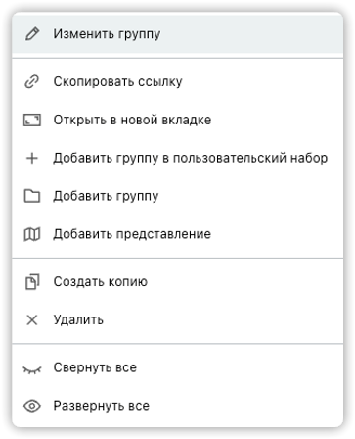
Task: Select "Открыть в новой вкладке" option
Action: click(178, 120)
